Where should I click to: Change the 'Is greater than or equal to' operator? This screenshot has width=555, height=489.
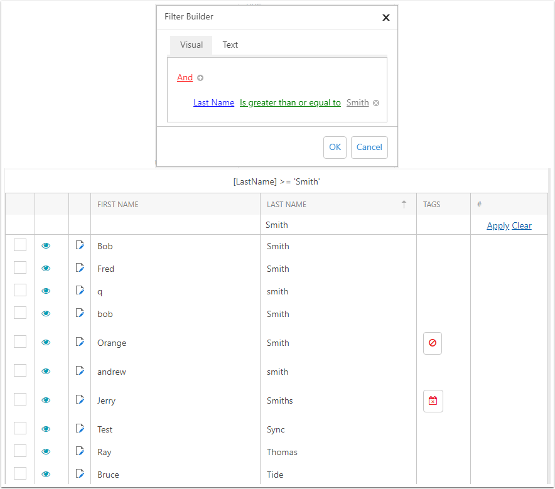click(290, 102)
